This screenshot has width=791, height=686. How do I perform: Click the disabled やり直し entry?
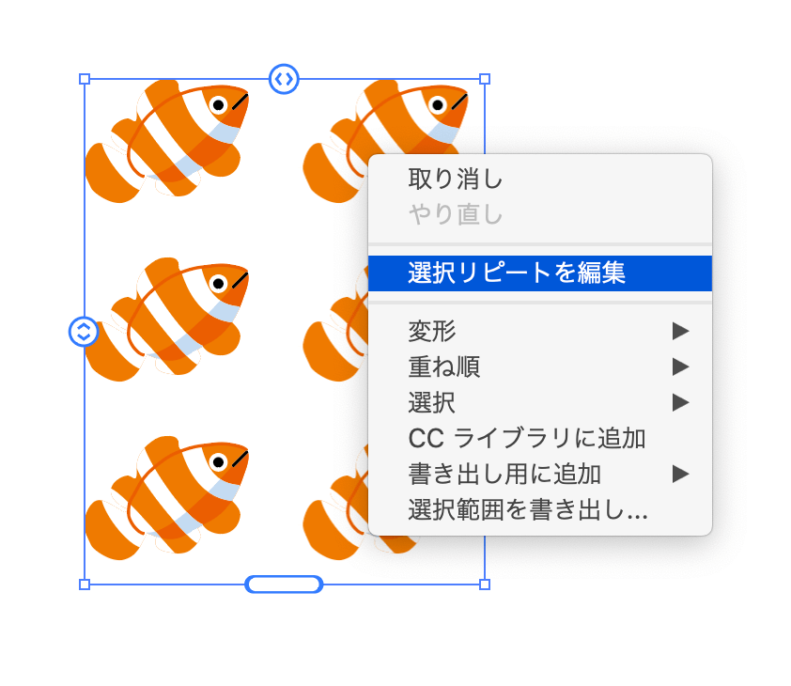point(540,214)
